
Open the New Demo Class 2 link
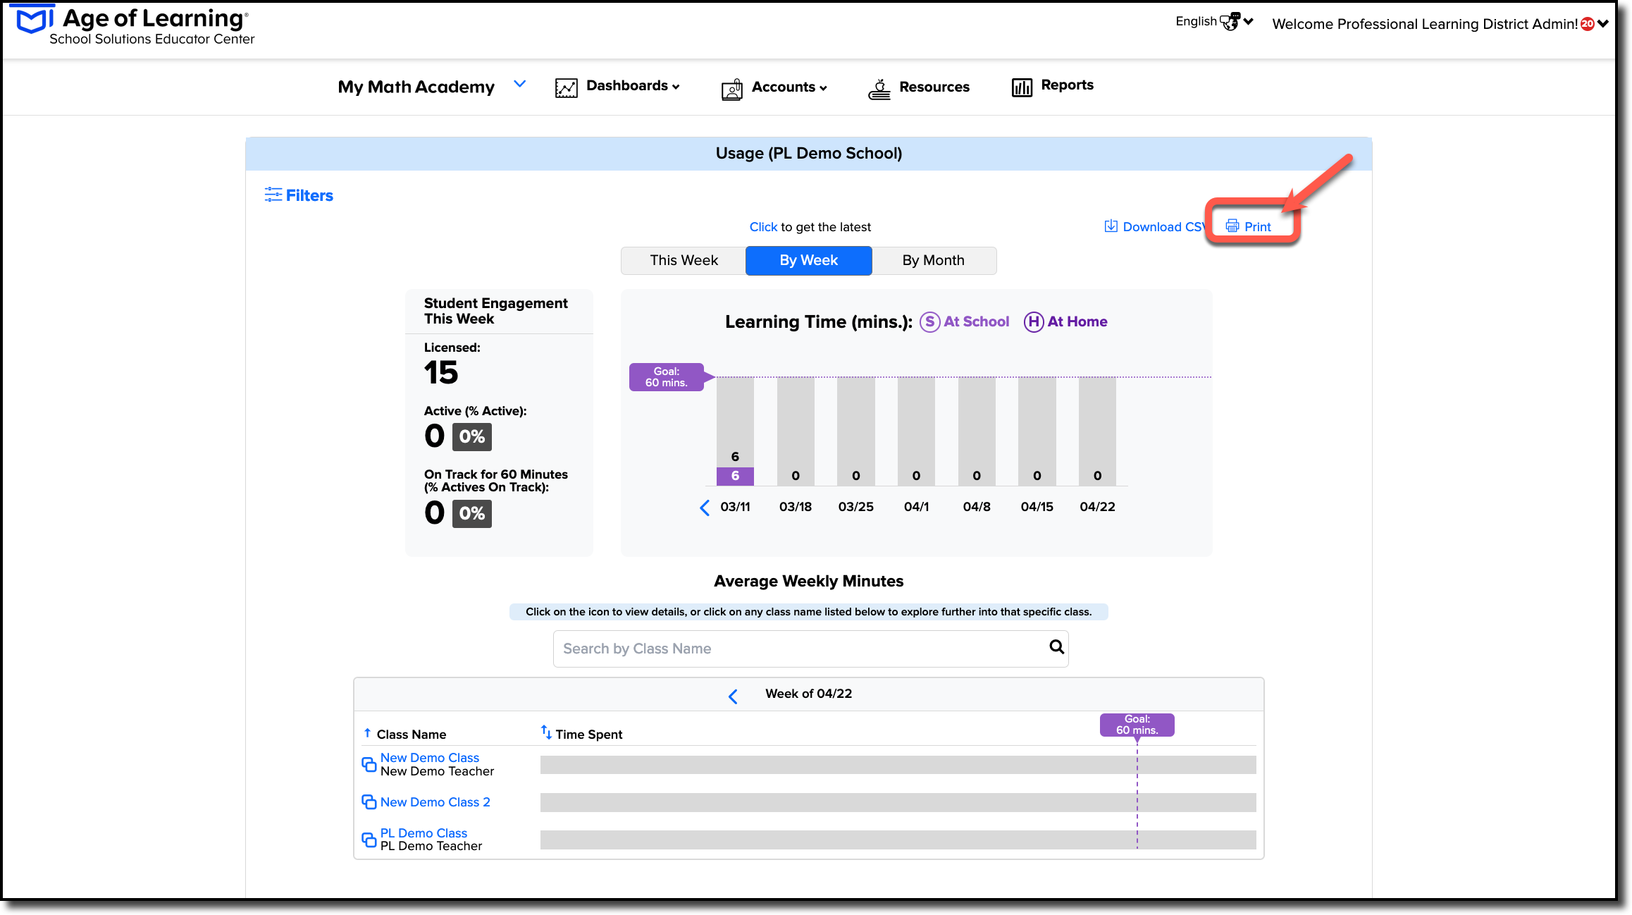point(435,802)
